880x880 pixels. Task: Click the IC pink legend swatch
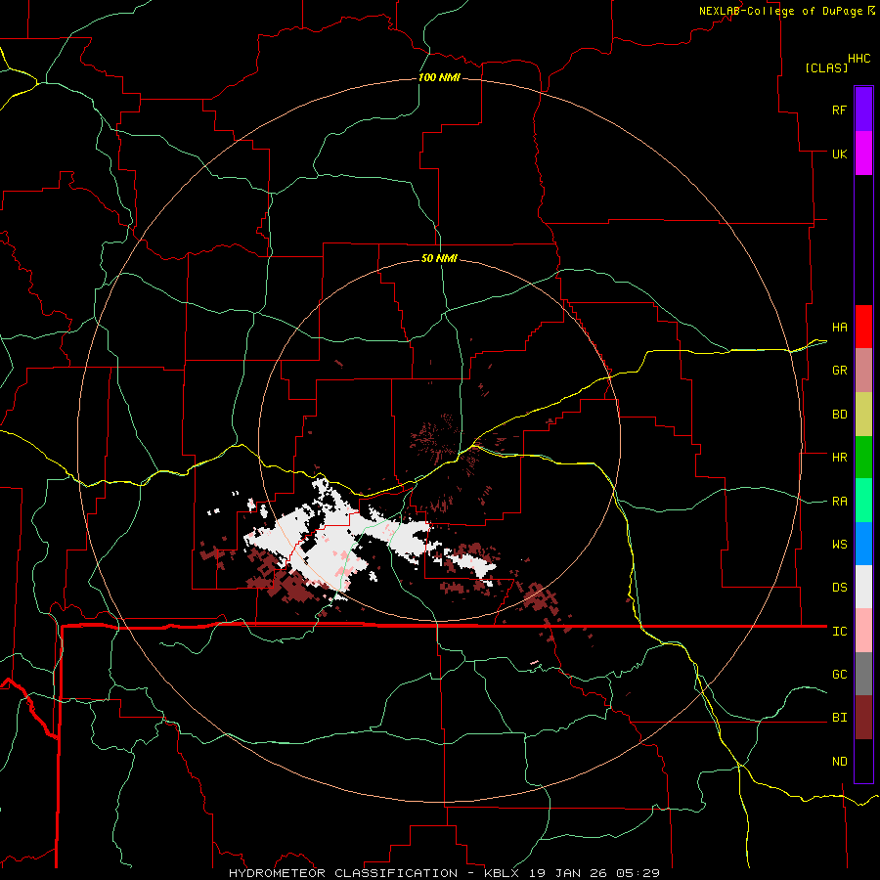[863, 631]
